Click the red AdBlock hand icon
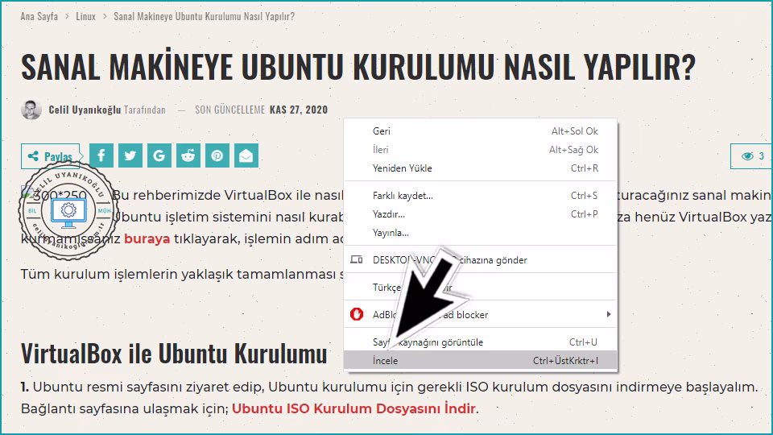Viewport: 773px width, 435px height. pos(357,314)
